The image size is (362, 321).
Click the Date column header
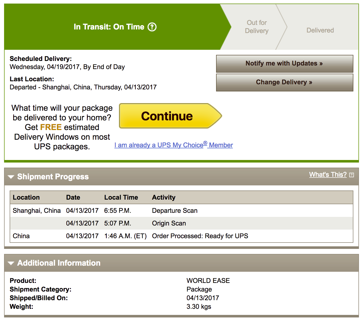[73, 197]
